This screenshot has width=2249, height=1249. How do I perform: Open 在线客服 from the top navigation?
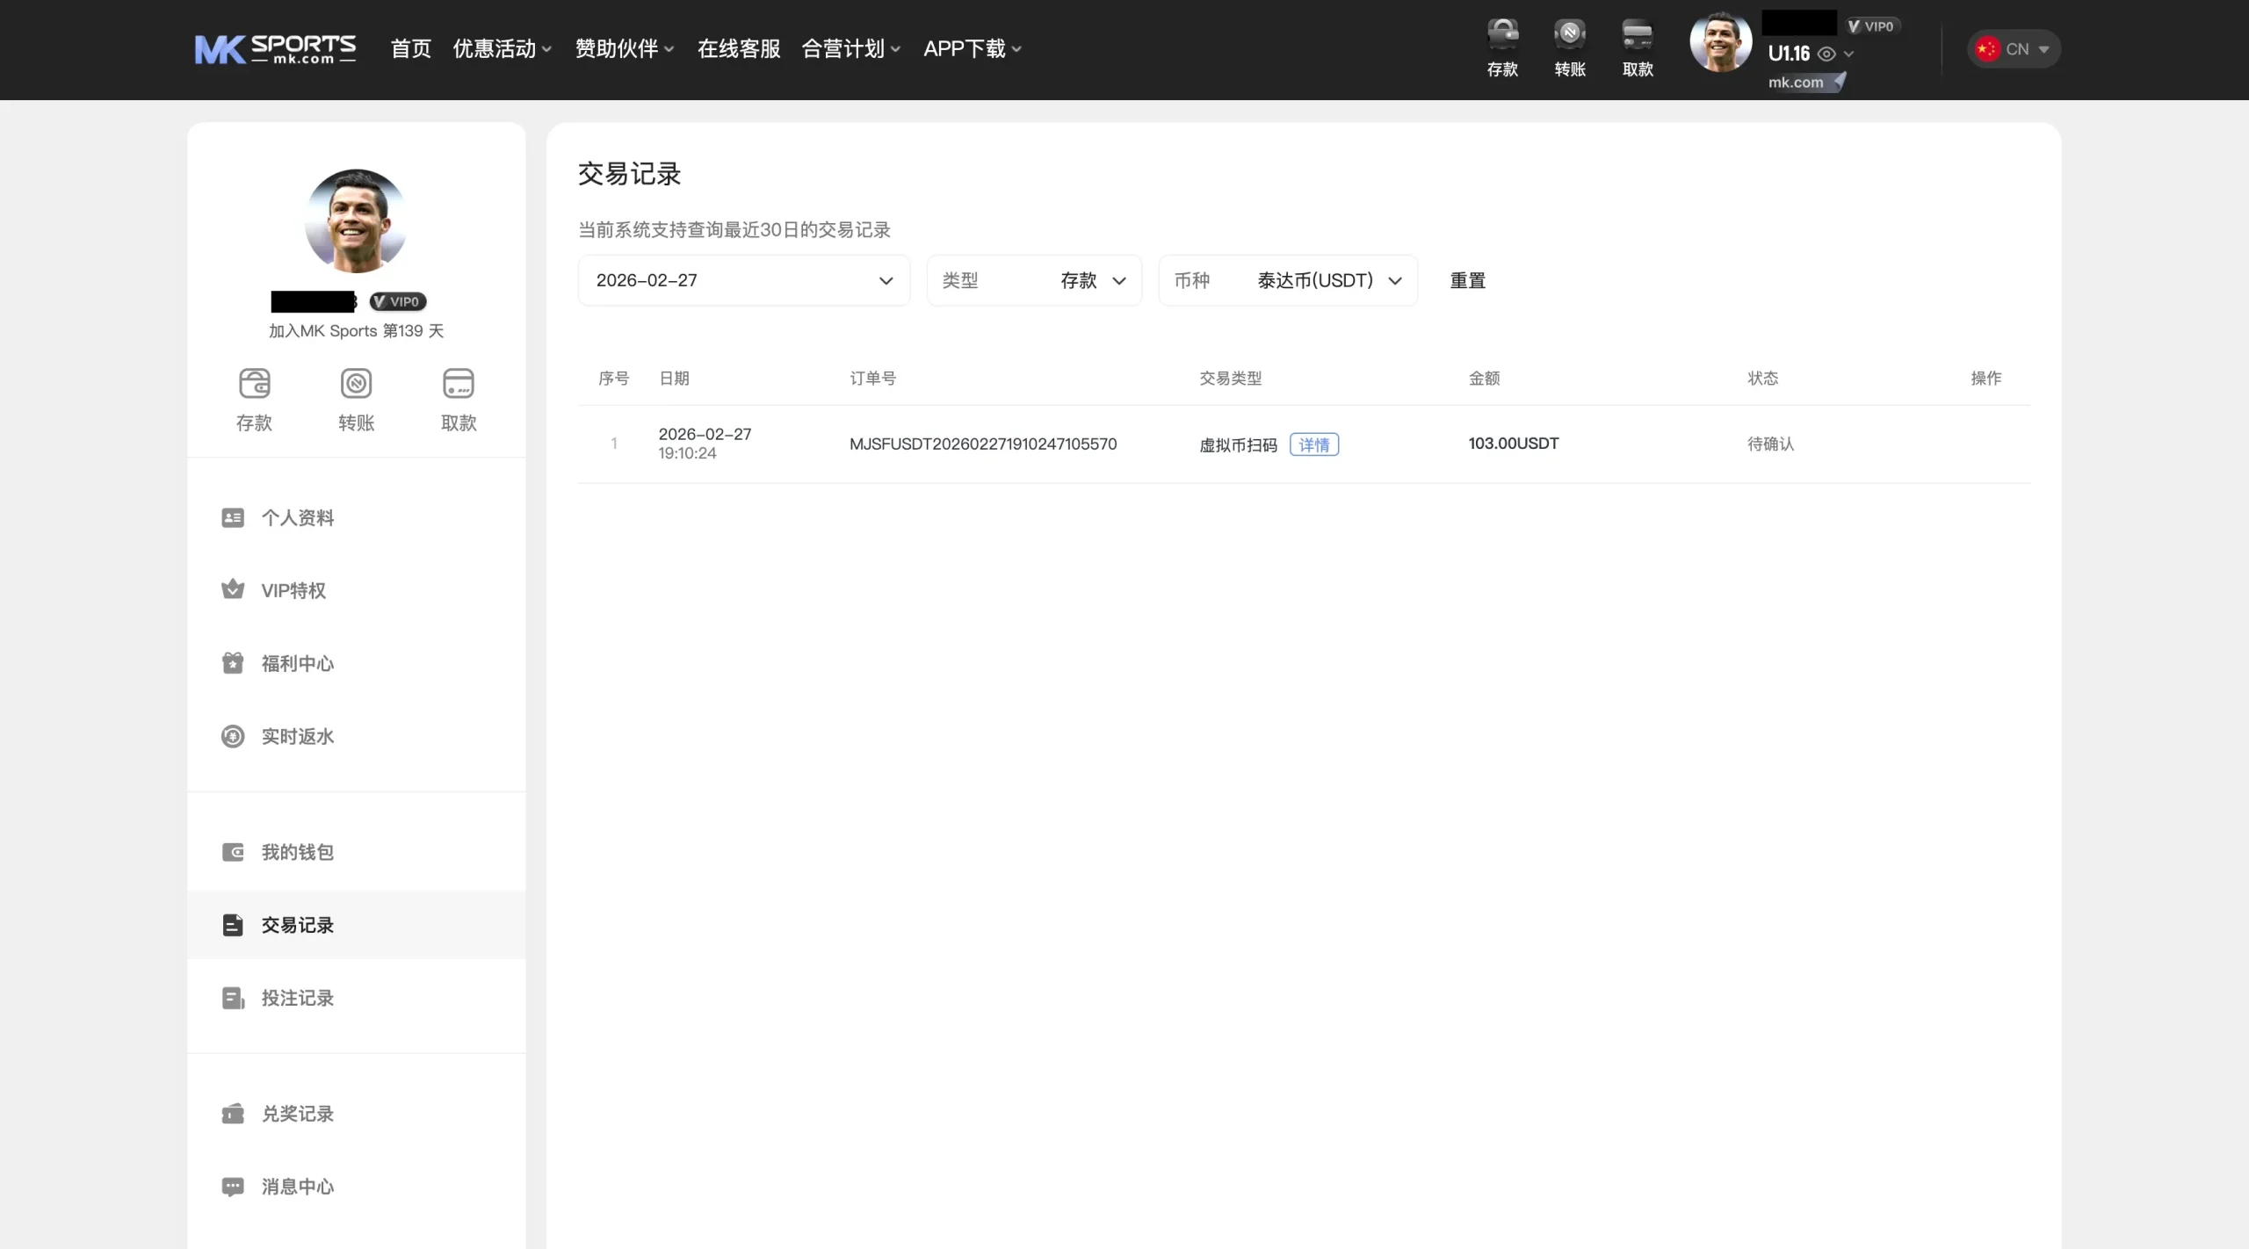coord(739,49)
